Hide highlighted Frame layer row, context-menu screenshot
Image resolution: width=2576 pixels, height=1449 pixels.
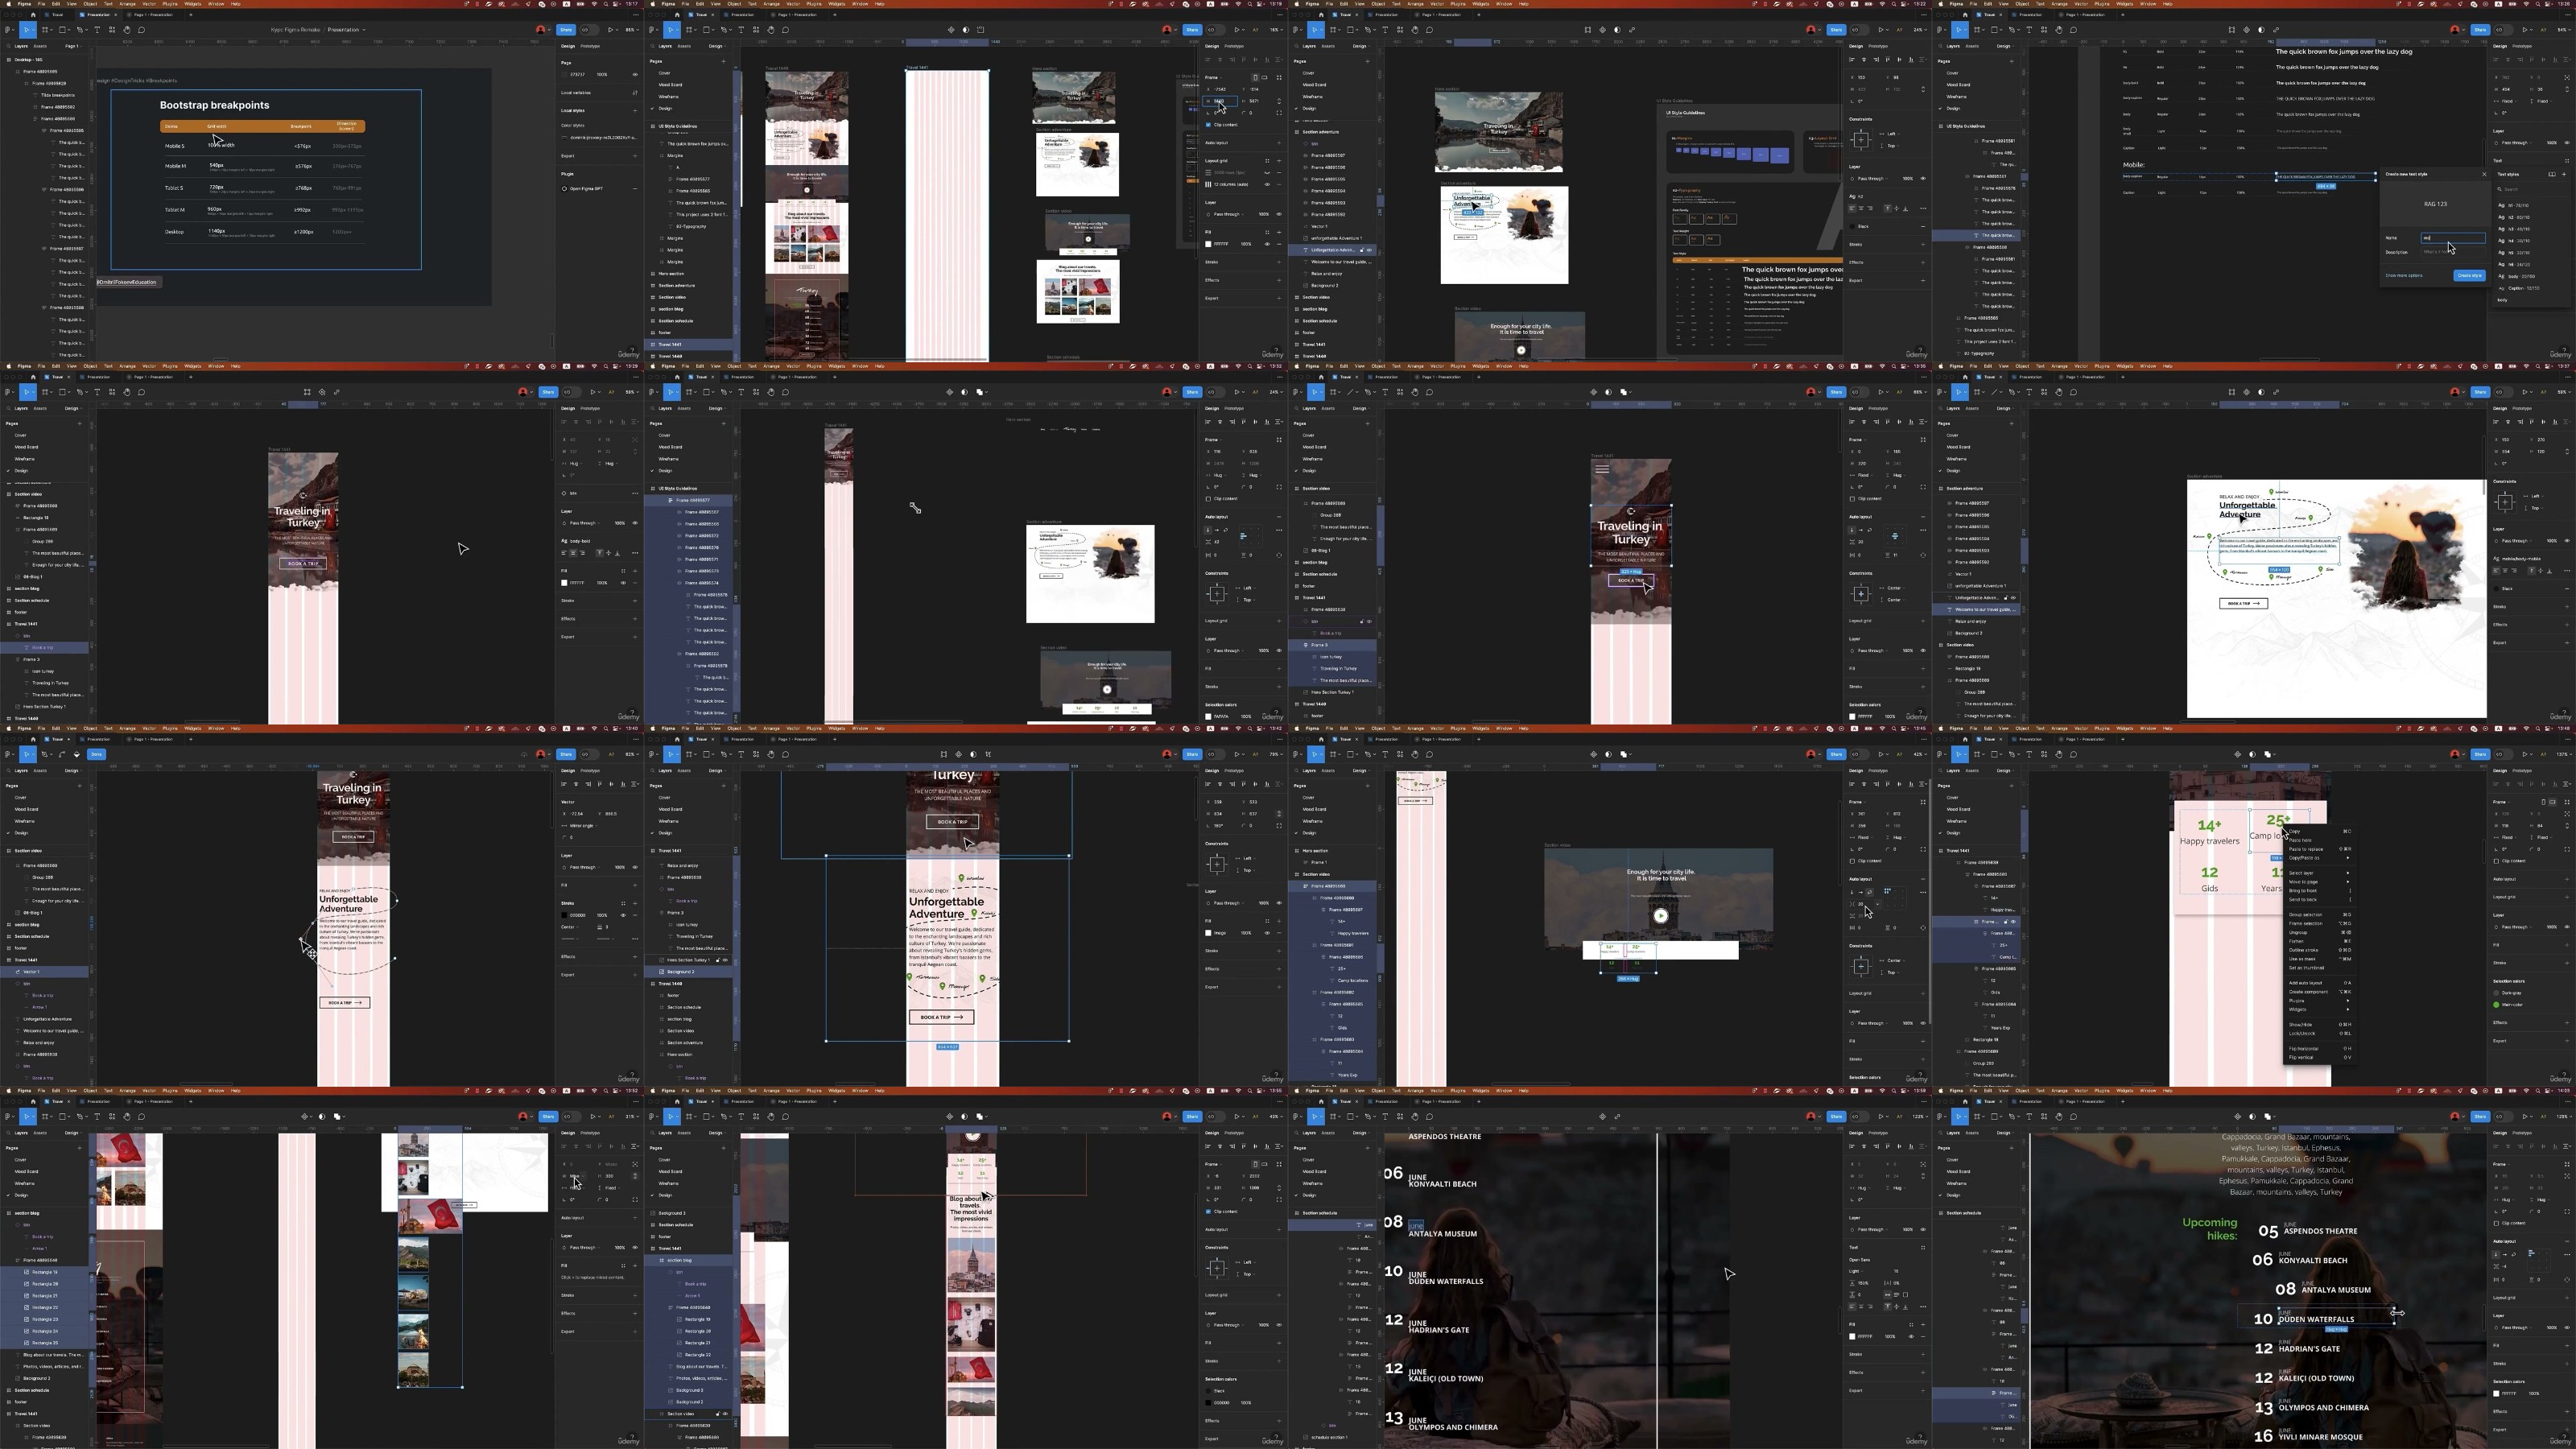tap(2013, 922)
